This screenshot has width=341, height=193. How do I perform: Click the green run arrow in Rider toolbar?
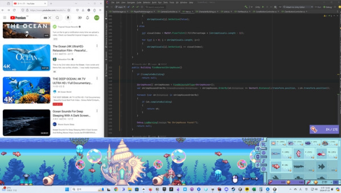pyautogui.click(x=263, y=7)
